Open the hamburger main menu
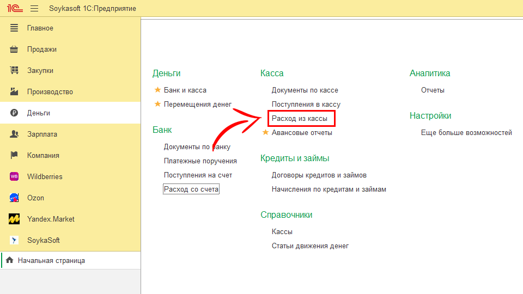 point(35,8)
